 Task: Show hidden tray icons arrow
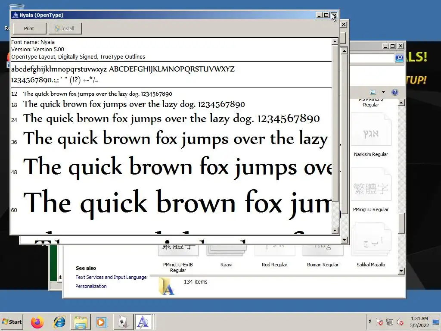pos(370,322)
